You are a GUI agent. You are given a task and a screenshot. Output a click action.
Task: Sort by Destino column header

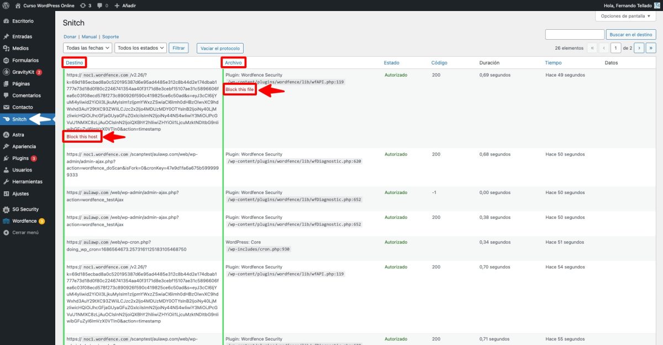(x=74, y=63)
